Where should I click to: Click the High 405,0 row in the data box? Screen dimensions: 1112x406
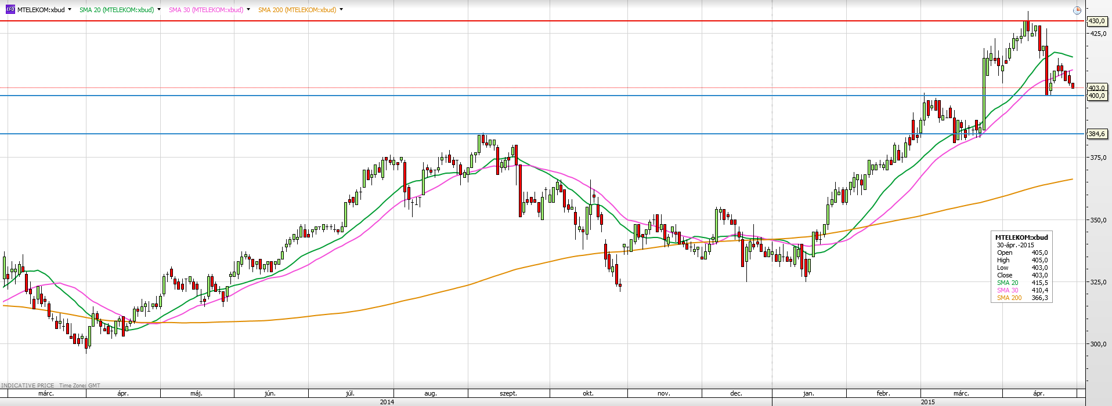1022,260
